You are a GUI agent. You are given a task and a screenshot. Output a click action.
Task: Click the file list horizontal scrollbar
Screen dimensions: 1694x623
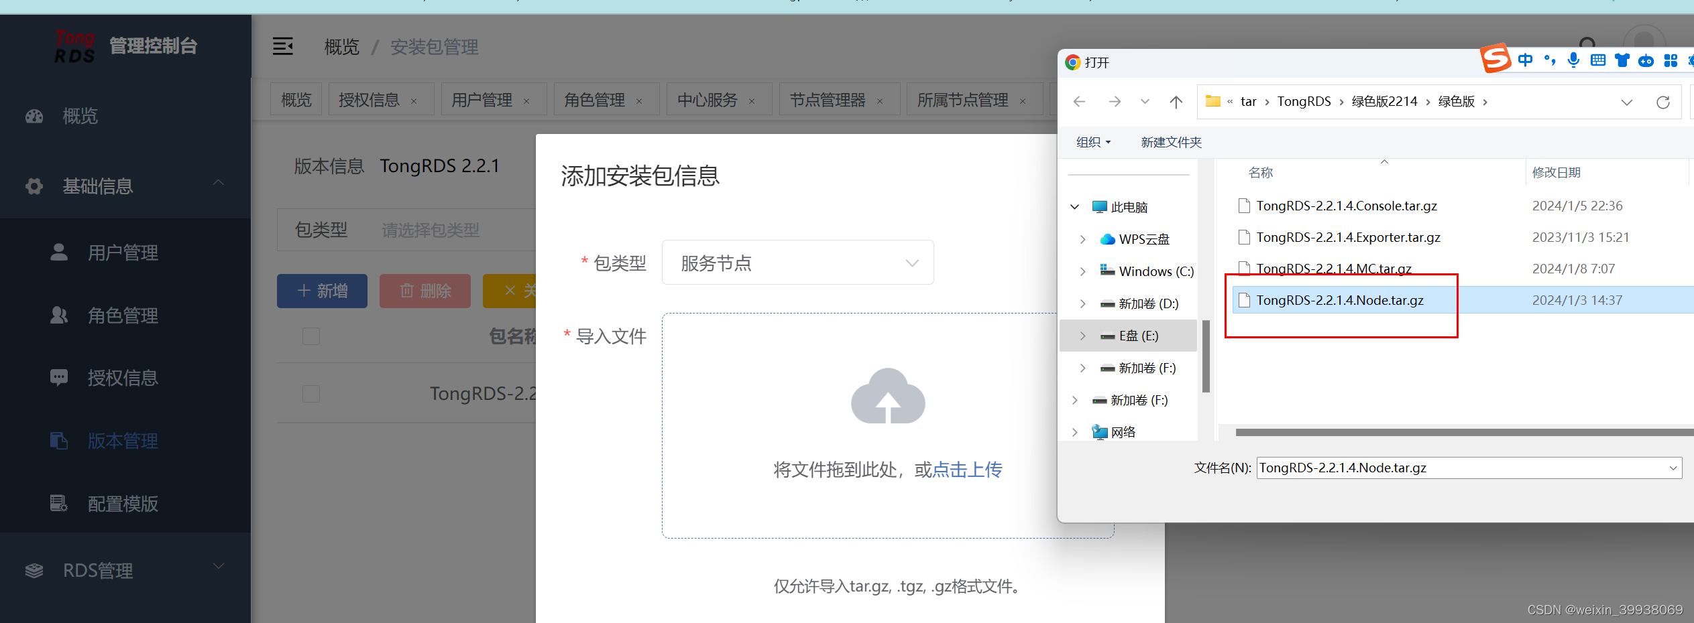[x=1464, y=432]
